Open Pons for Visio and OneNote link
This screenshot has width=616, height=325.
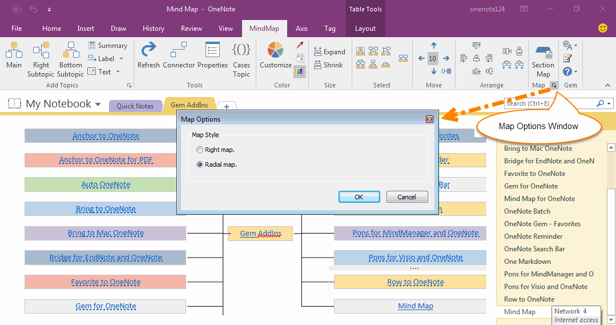click(415, 258)
